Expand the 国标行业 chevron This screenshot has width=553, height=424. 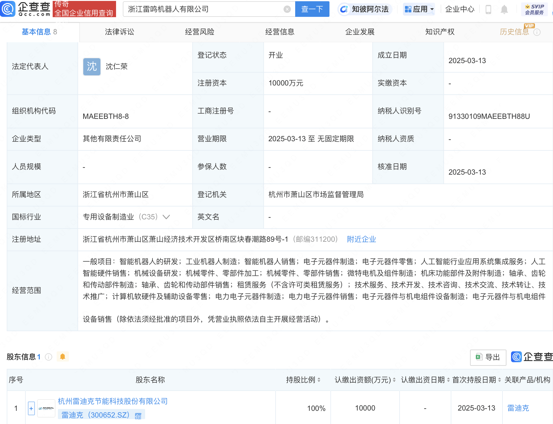click(166, 217)
